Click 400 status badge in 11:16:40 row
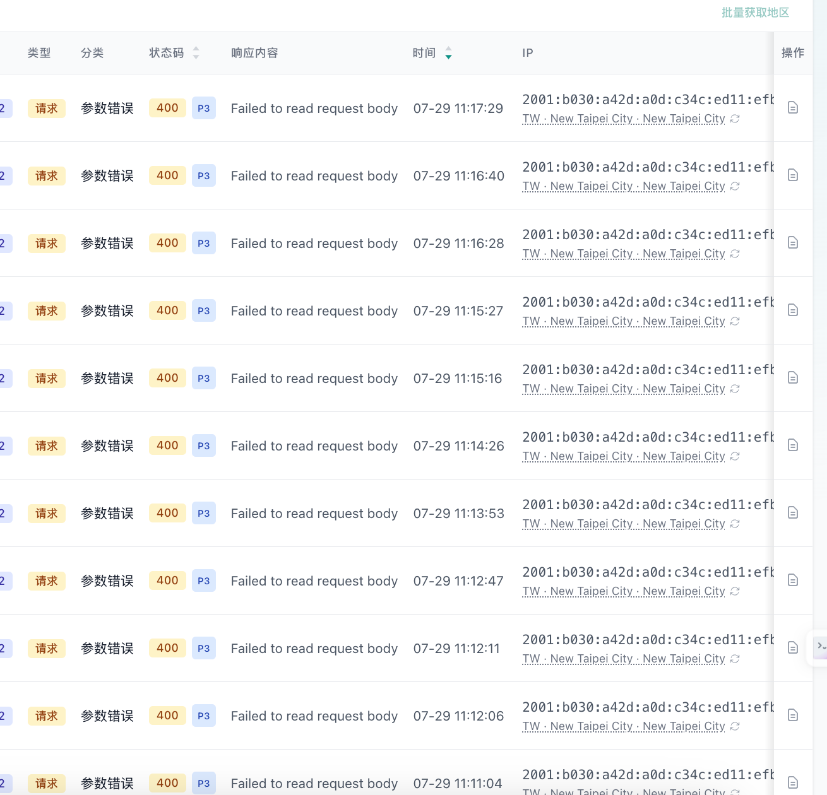827x795 pixels. click(167, 175)
